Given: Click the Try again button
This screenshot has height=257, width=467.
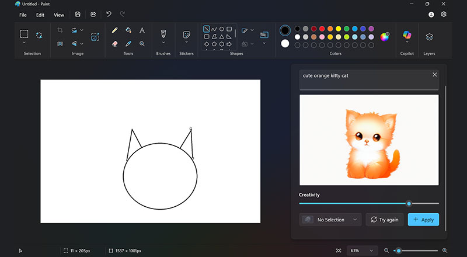Looking at the screenshot, I should click(384, 220).
